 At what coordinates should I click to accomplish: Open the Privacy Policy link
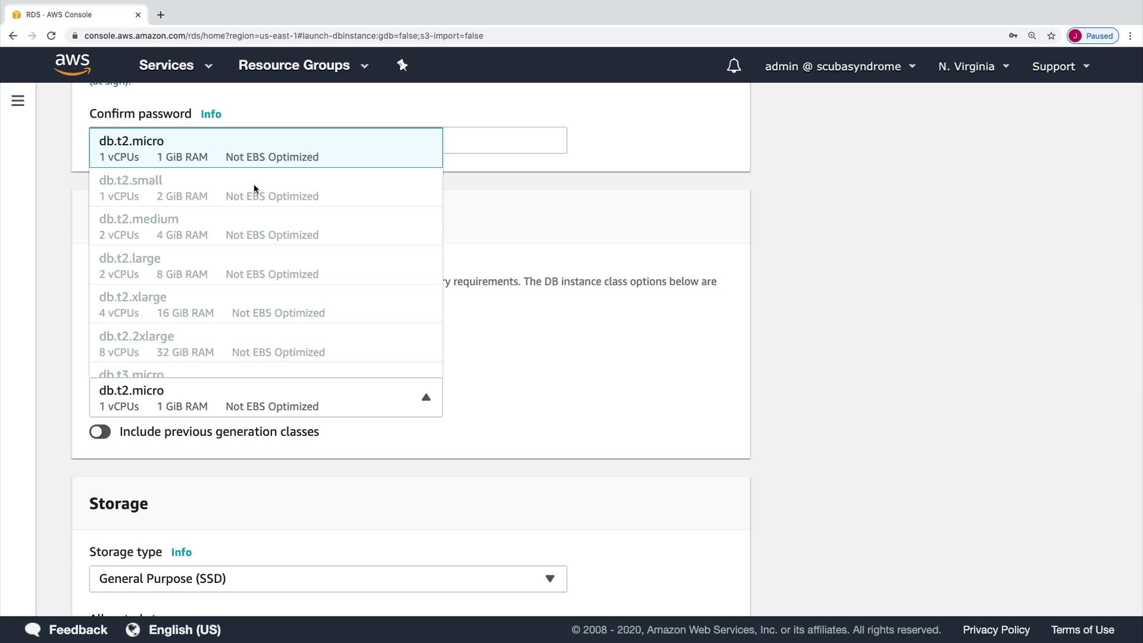coord(996,630)
